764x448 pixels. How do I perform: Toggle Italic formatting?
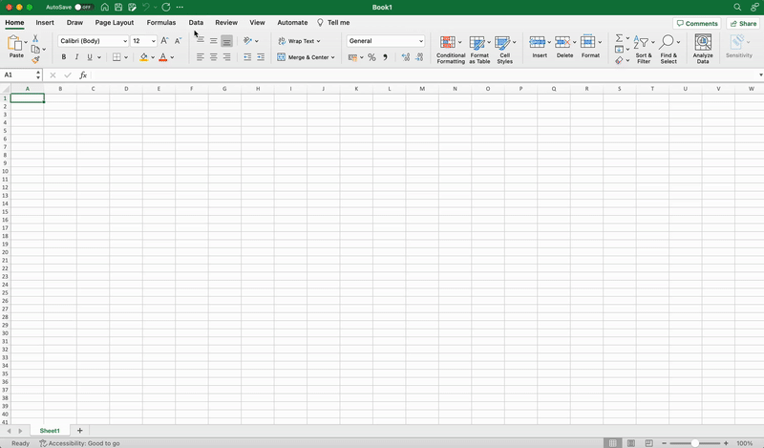click(77, 57)
